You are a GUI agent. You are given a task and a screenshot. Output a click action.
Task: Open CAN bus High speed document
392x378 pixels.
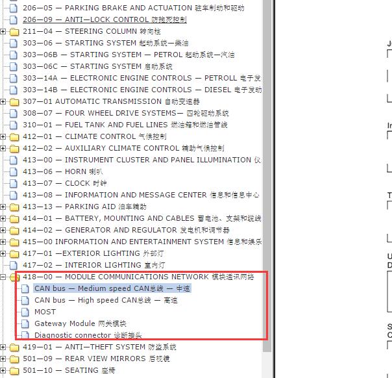pyautogui.click(x=106, y=300)
